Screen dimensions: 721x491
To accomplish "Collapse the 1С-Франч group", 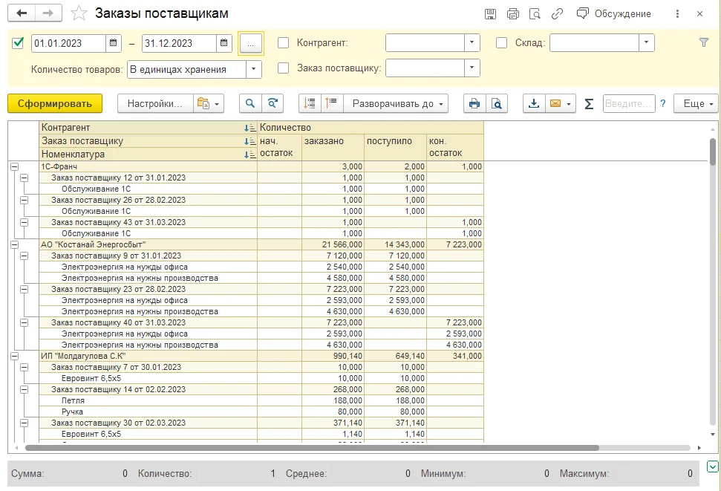I will [x=14, y=166].
